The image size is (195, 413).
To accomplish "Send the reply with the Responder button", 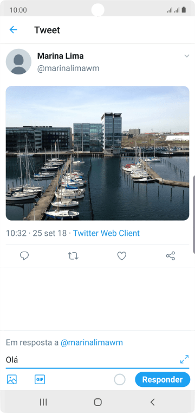I will [x=162, y=379].
